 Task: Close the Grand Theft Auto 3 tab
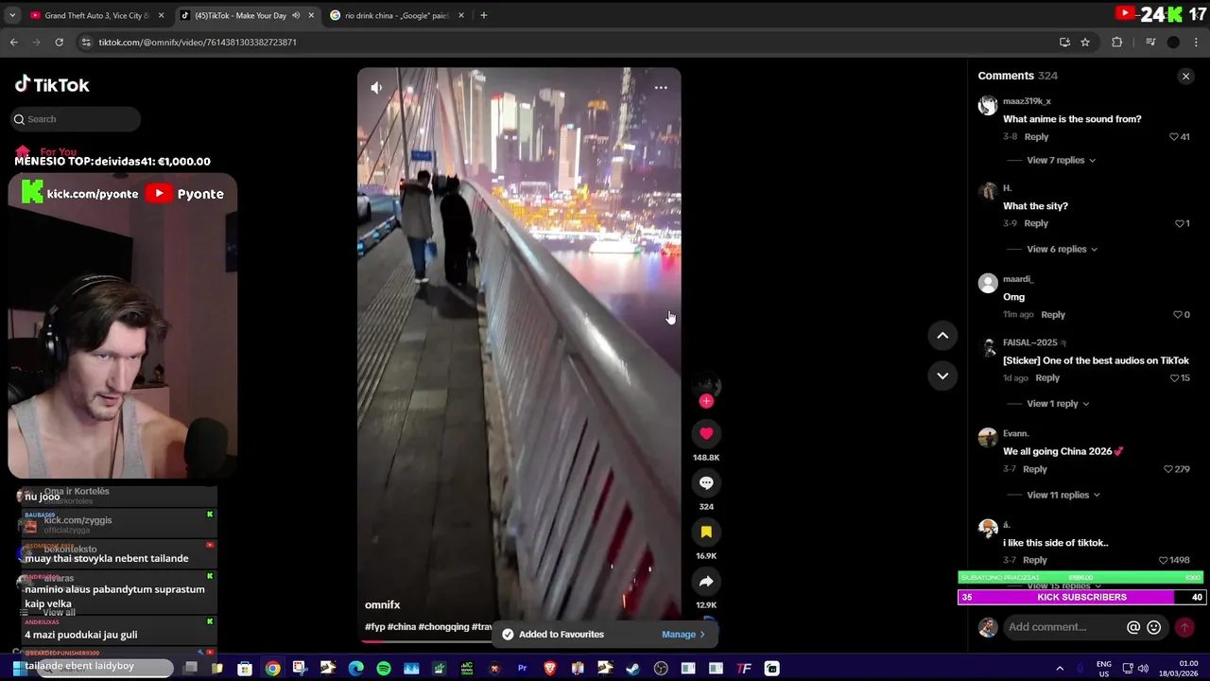point(161,15)
